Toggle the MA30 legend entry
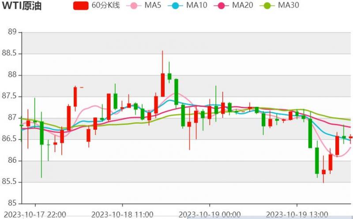The height and width of the screenshot is (219, 353). coord(279,5)
